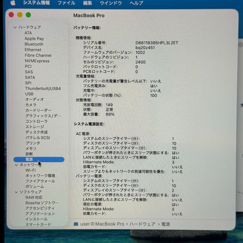
Task: Select メモリ in the sidebar
Action: (31, 148)
